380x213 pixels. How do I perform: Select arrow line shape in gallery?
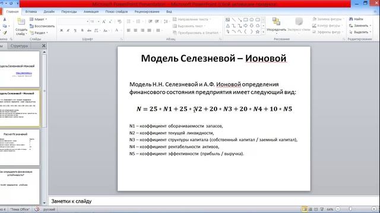pos(240,20)
